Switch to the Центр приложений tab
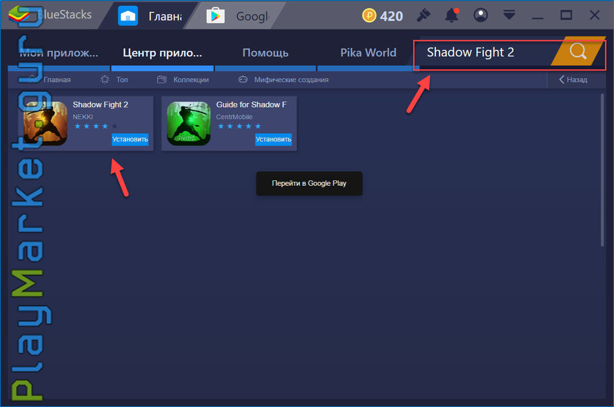This screenshot has height=407, width=614. 162,53
